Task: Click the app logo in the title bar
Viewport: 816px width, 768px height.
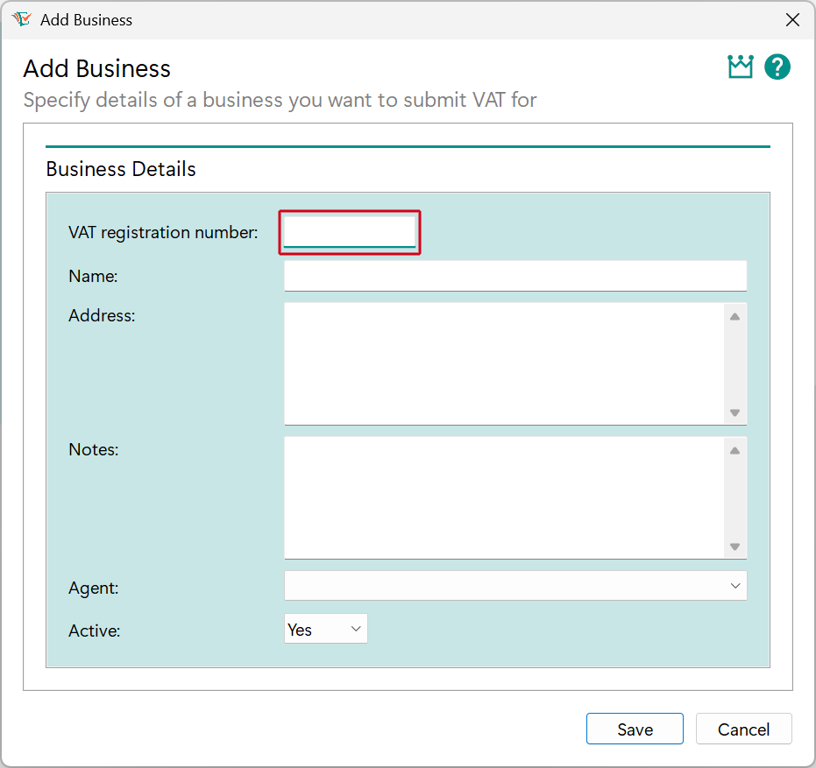Action: 20,19
